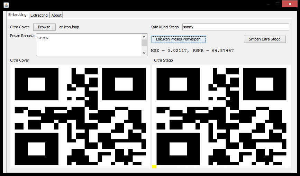Screen dimensions: 300x176
Task: Click the message box scroll up arrow
Action: coord(144,36)
